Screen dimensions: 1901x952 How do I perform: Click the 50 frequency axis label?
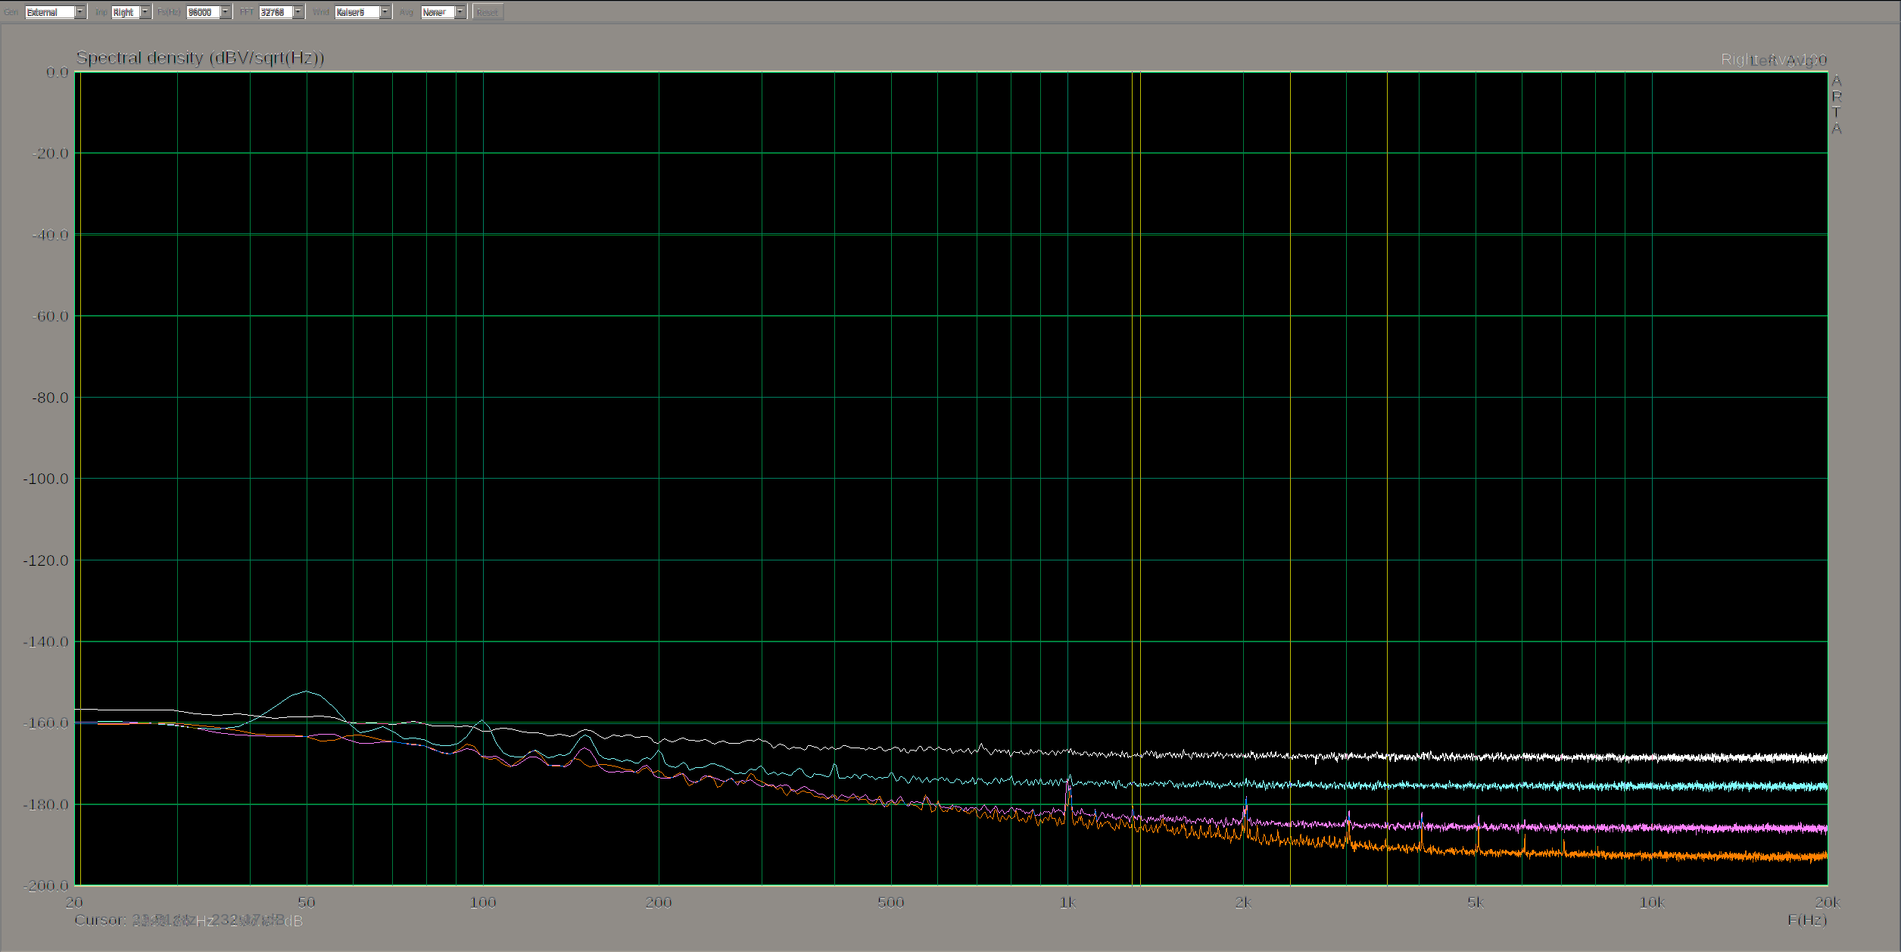coord(306,902)
